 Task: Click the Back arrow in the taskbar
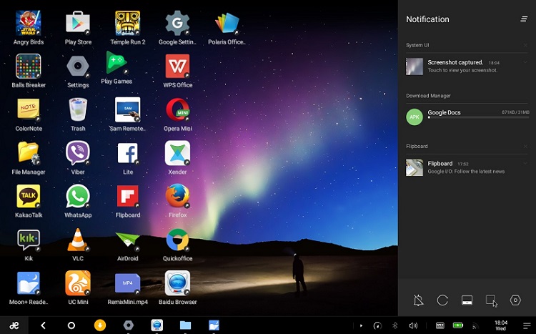pyautogui.click(x=43, y=325)
